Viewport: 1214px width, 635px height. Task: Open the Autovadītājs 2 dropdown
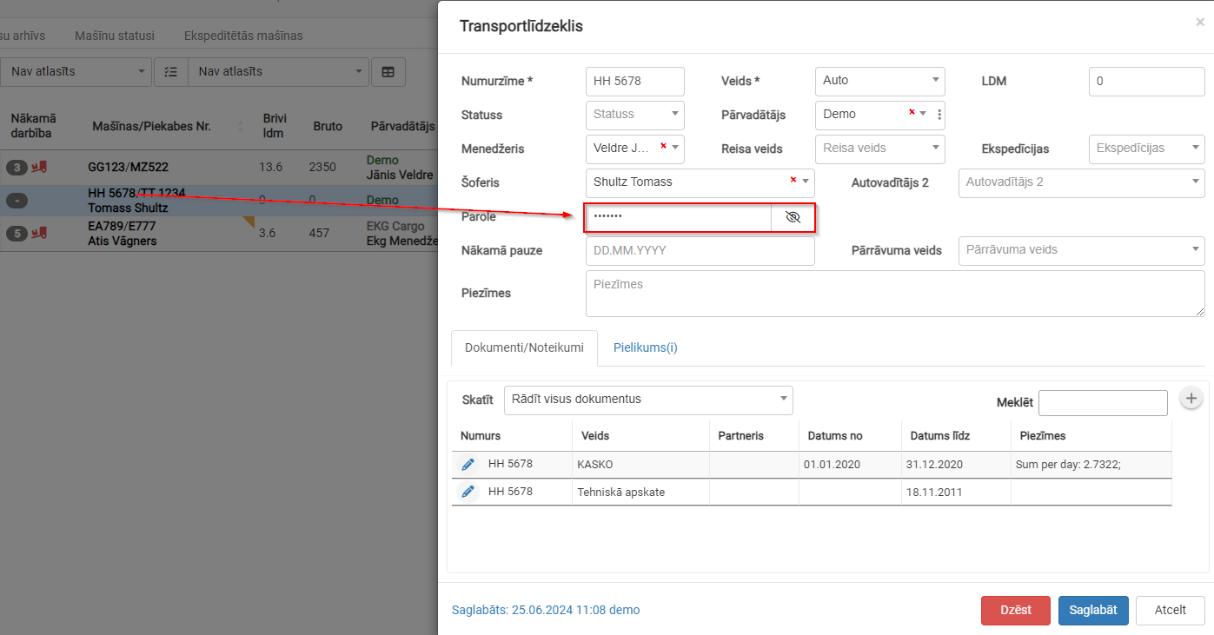point(1081,182)
